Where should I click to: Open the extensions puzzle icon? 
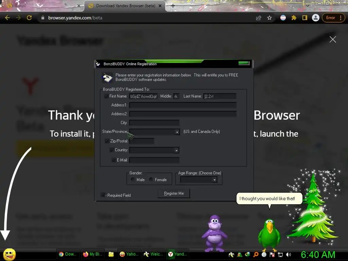(294, 18)
